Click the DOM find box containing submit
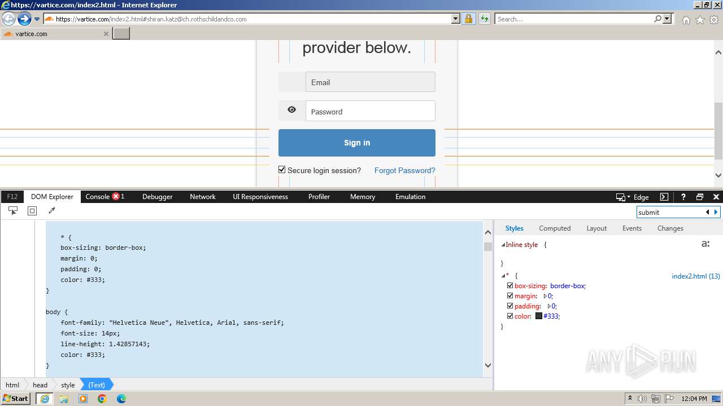Image resolution: width=723 pixels, height=406 pixels. (670, 212)
